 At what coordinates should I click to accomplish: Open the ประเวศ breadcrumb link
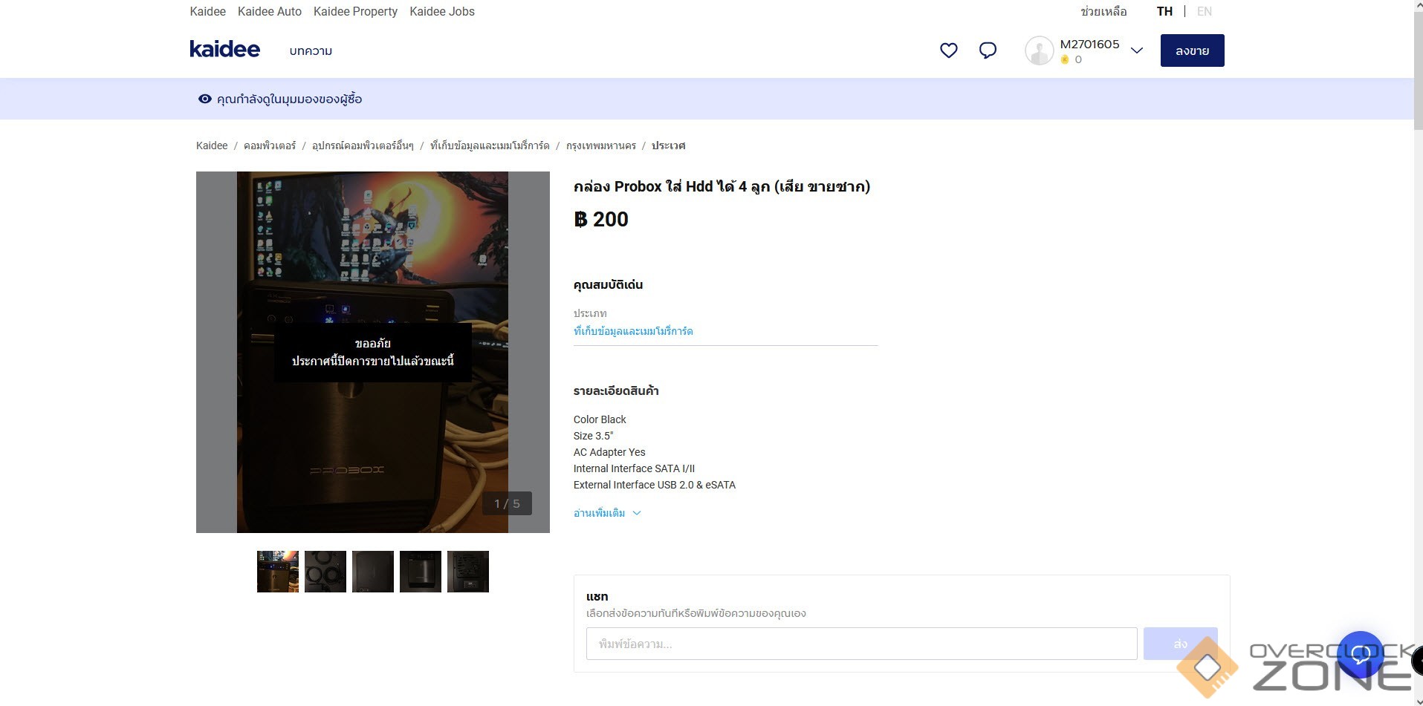click(668, 146)
